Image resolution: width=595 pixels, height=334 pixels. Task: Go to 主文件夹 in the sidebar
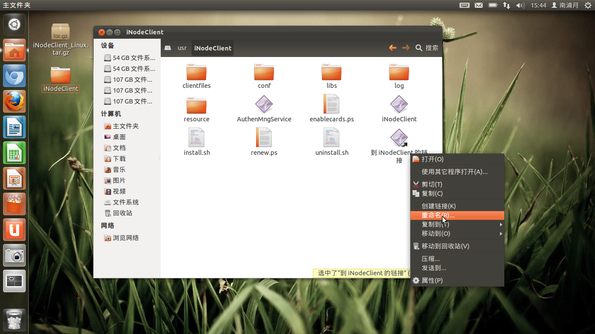pos(122,126)
